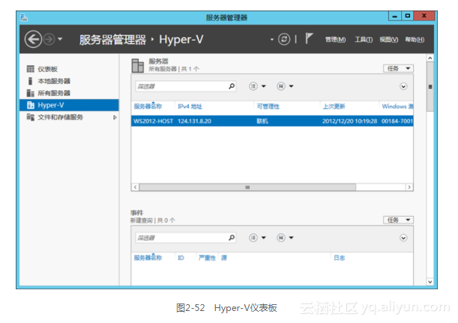Image resolution: width=458 pixels, height=323 pixels.
Task: Select the WS2012-HOST server row
Action: 272,121
